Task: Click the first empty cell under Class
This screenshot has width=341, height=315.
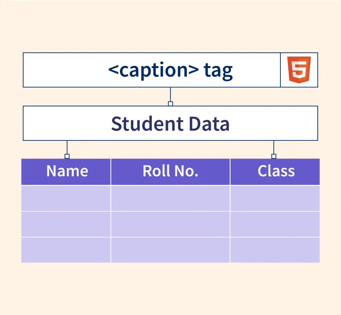Action: [275, 198]
